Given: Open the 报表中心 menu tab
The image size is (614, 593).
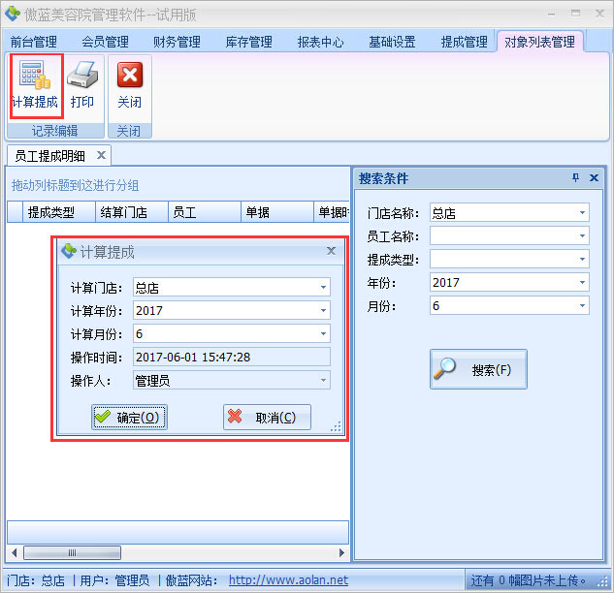Looking at the screenshot, I should coord(320,42).
